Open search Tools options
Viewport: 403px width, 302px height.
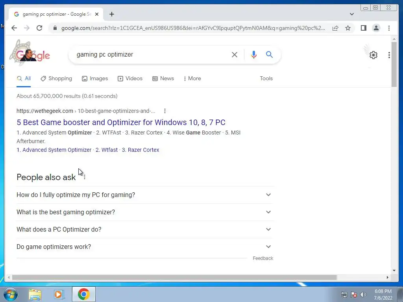[x=266, y=79]
